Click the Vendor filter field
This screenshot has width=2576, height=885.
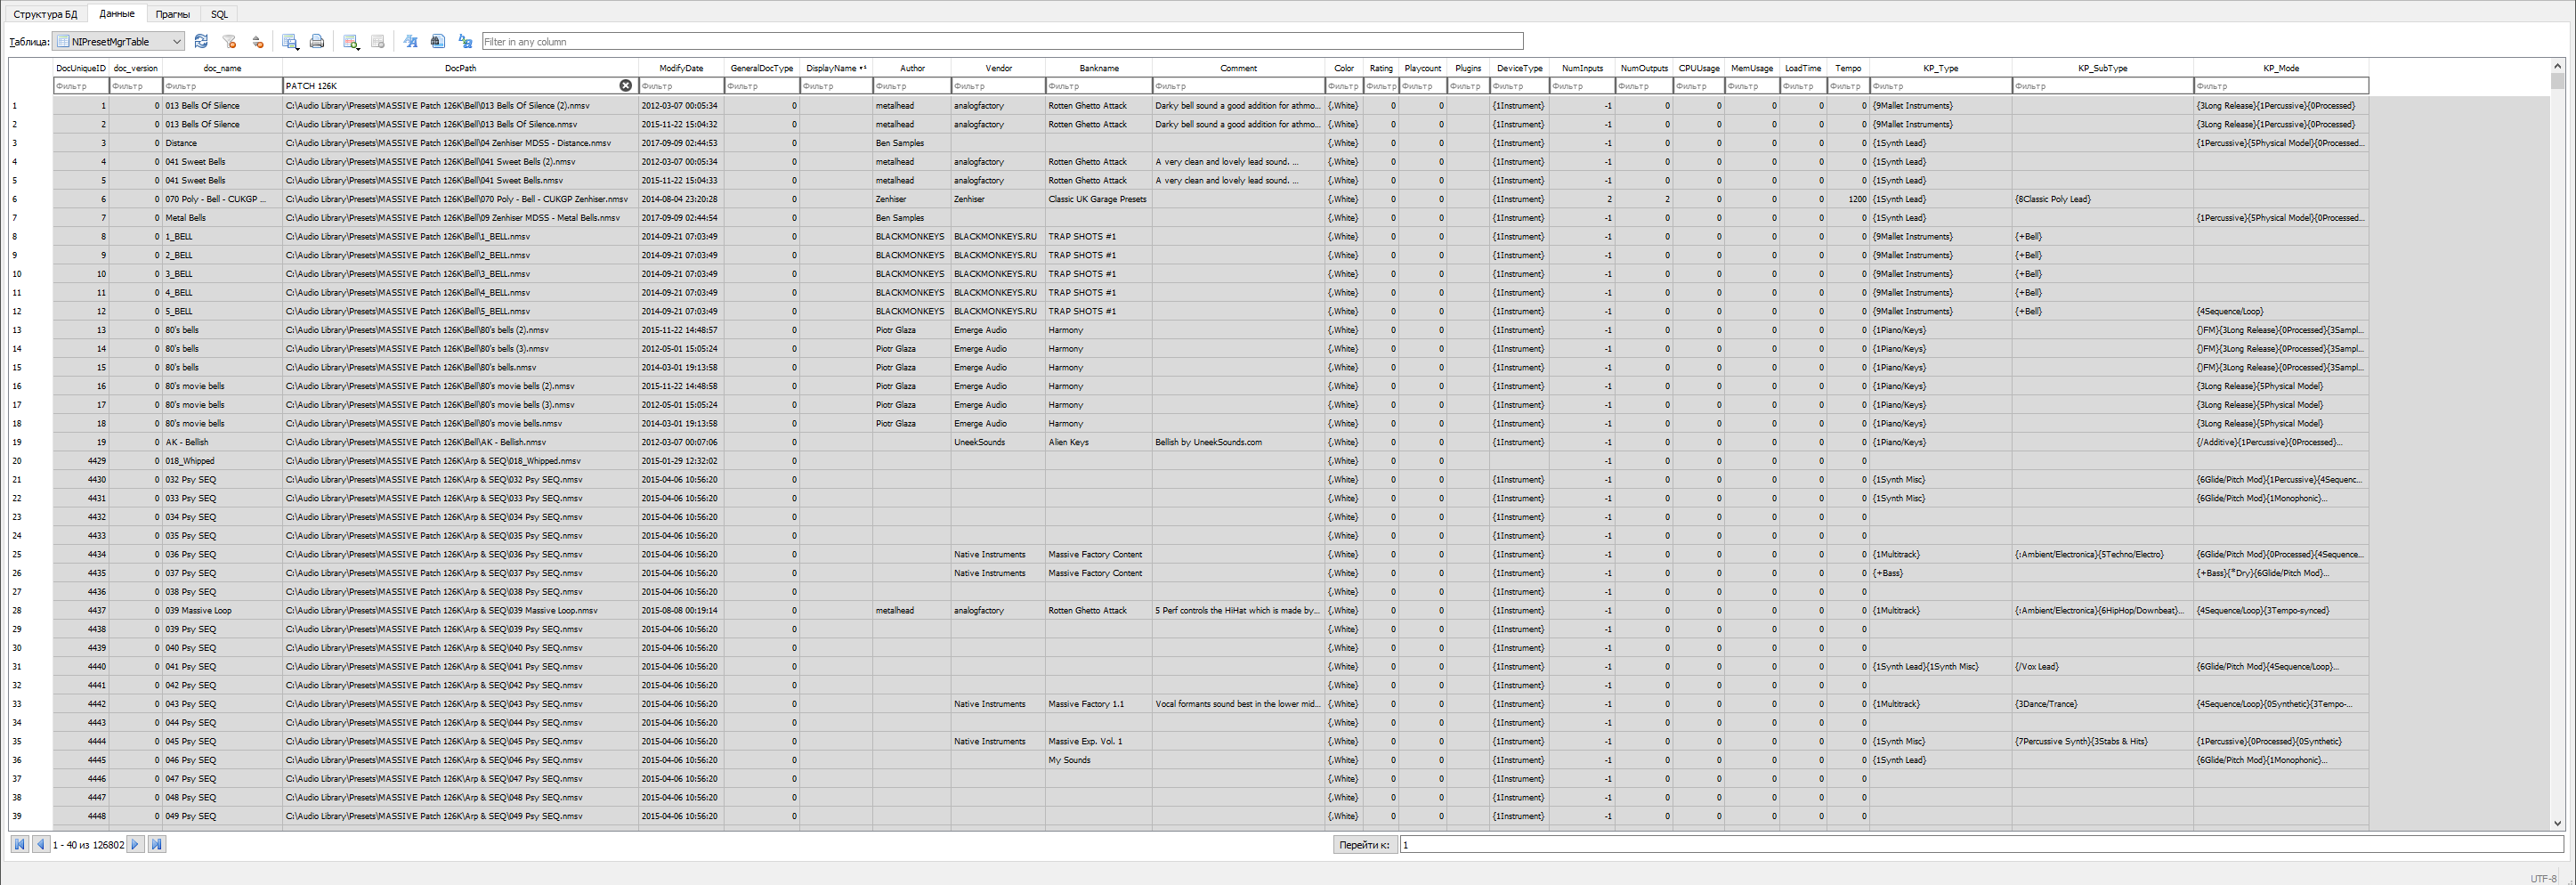click(998, 86)
